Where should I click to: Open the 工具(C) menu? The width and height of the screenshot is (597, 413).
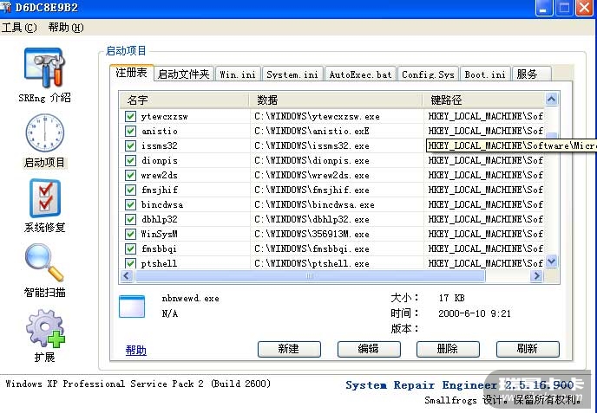(19, 28)
